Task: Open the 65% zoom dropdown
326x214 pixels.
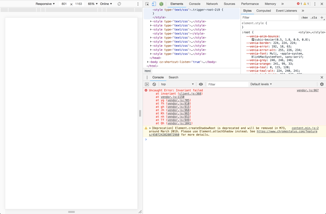Action: point(93,4)
